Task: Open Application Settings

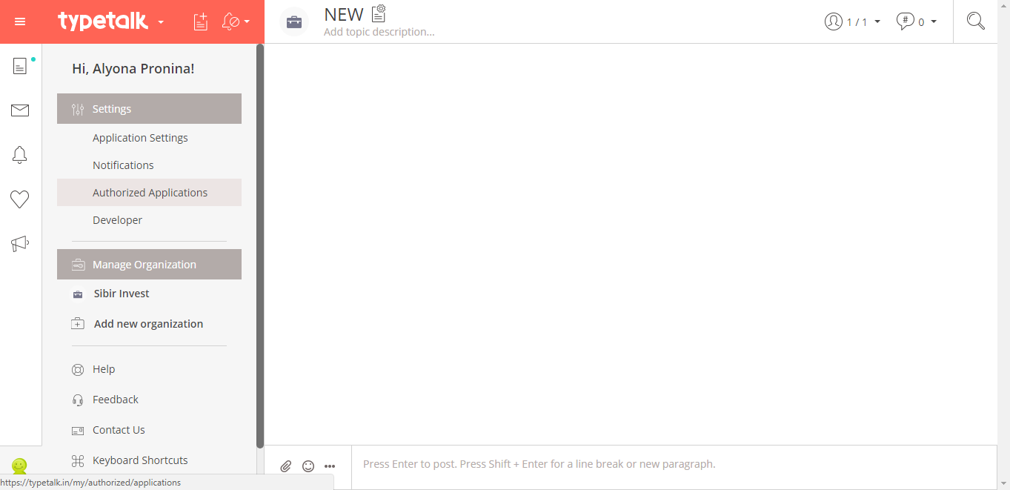Action: [x=149, y=138]
